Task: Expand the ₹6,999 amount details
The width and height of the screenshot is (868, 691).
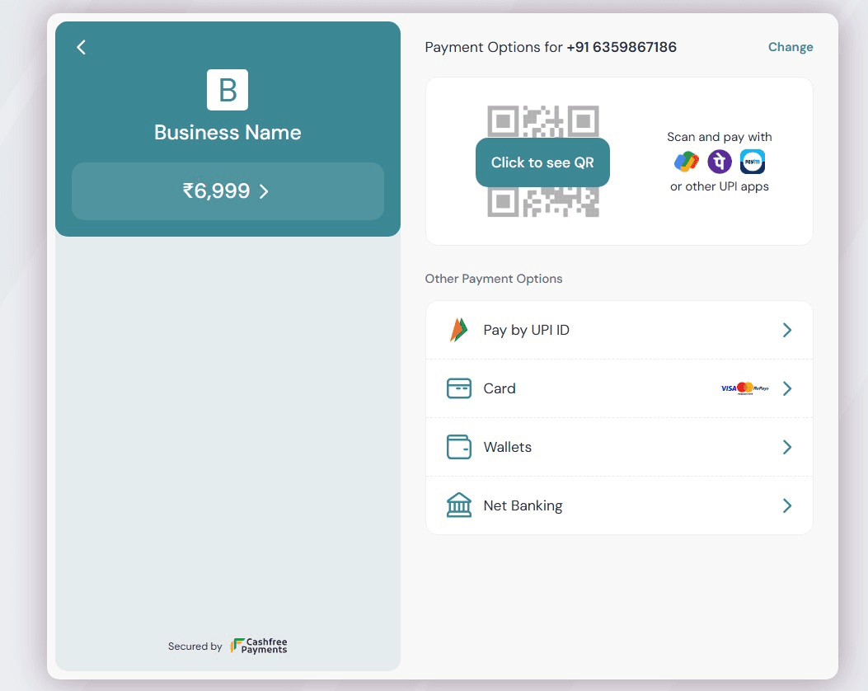Action: click(x=228, y=191)
